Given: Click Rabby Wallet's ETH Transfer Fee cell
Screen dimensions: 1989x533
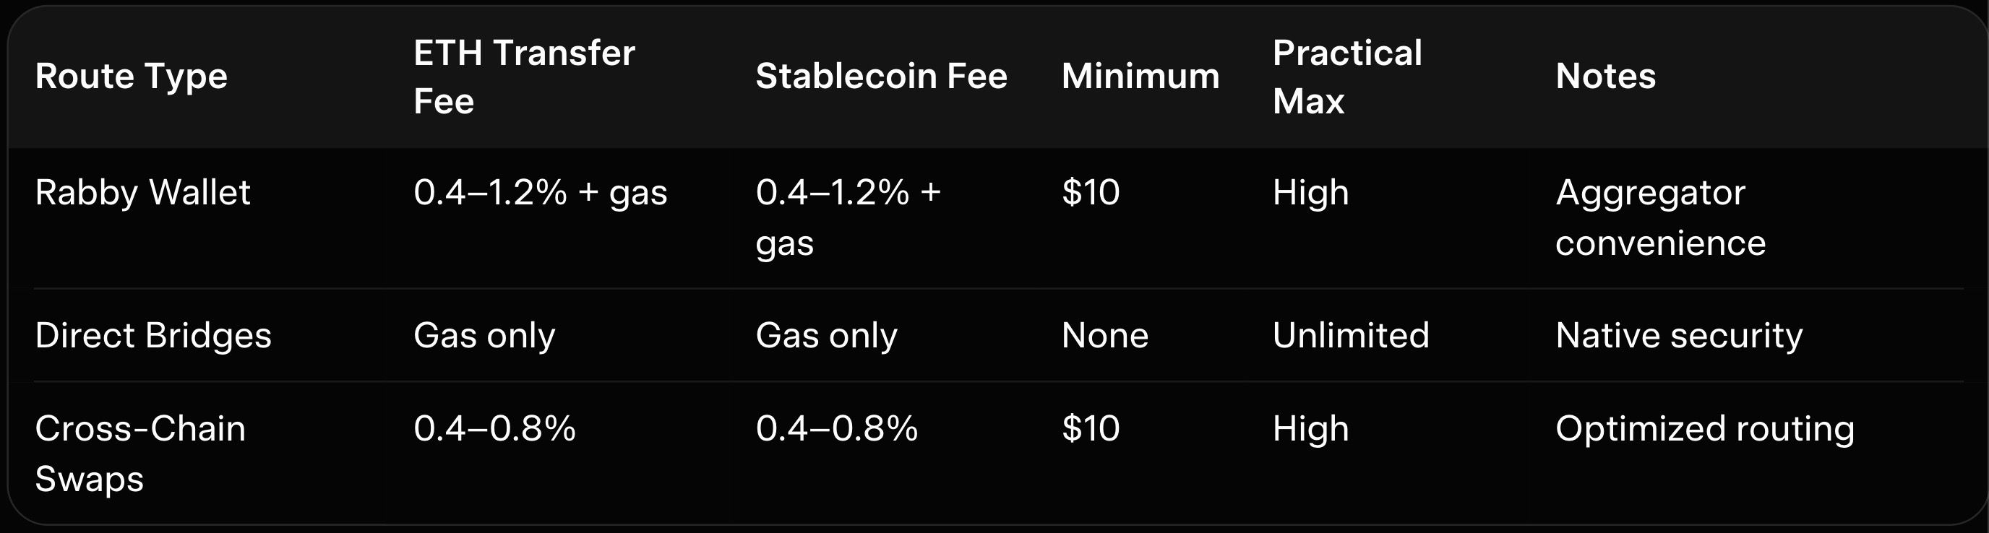Looking at the screenshot, I should (x=540, y=193).
